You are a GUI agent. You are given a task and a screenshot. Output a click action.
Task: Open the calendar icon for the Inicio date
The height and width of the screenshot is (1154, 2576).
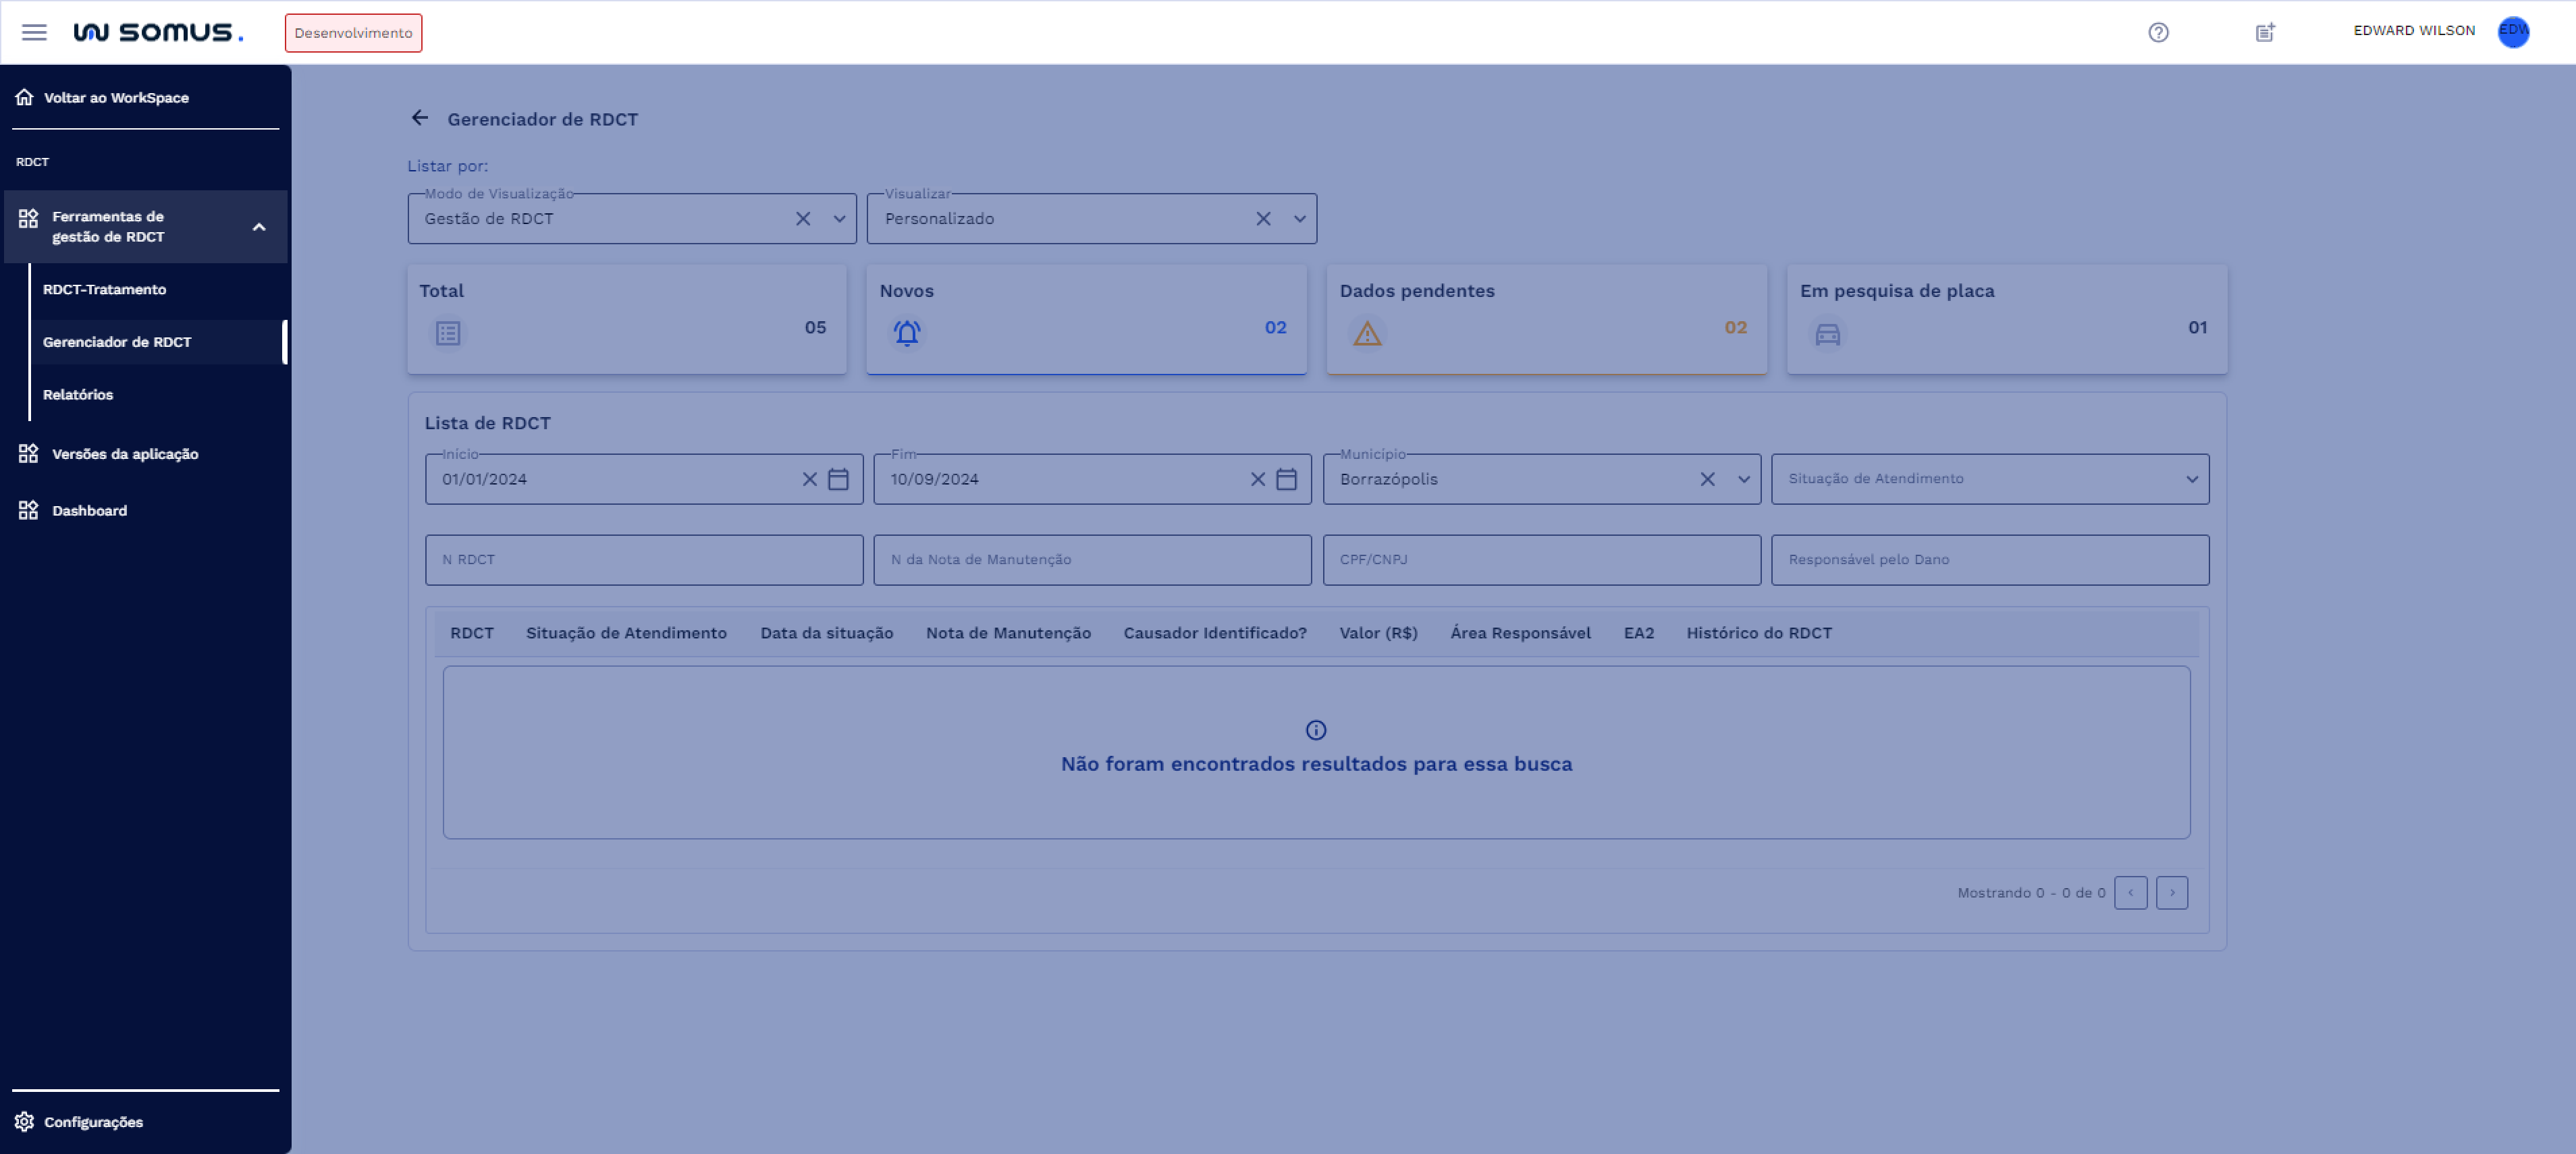(x=838, y=479)
